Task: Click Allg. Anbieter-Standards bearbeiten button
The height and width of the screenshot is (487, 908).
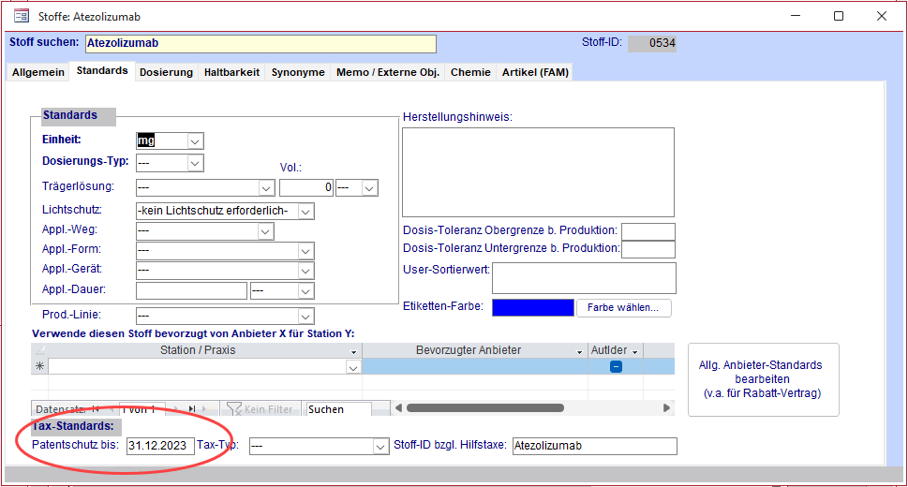Action: tap(764, 379)
